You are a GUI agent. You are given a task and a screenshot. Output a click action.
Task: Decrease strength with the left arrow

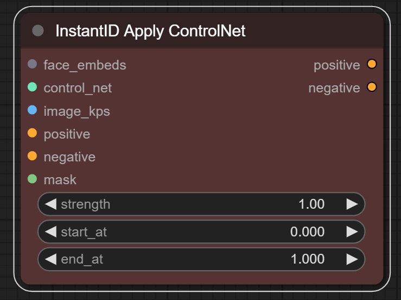coord(50,204)
